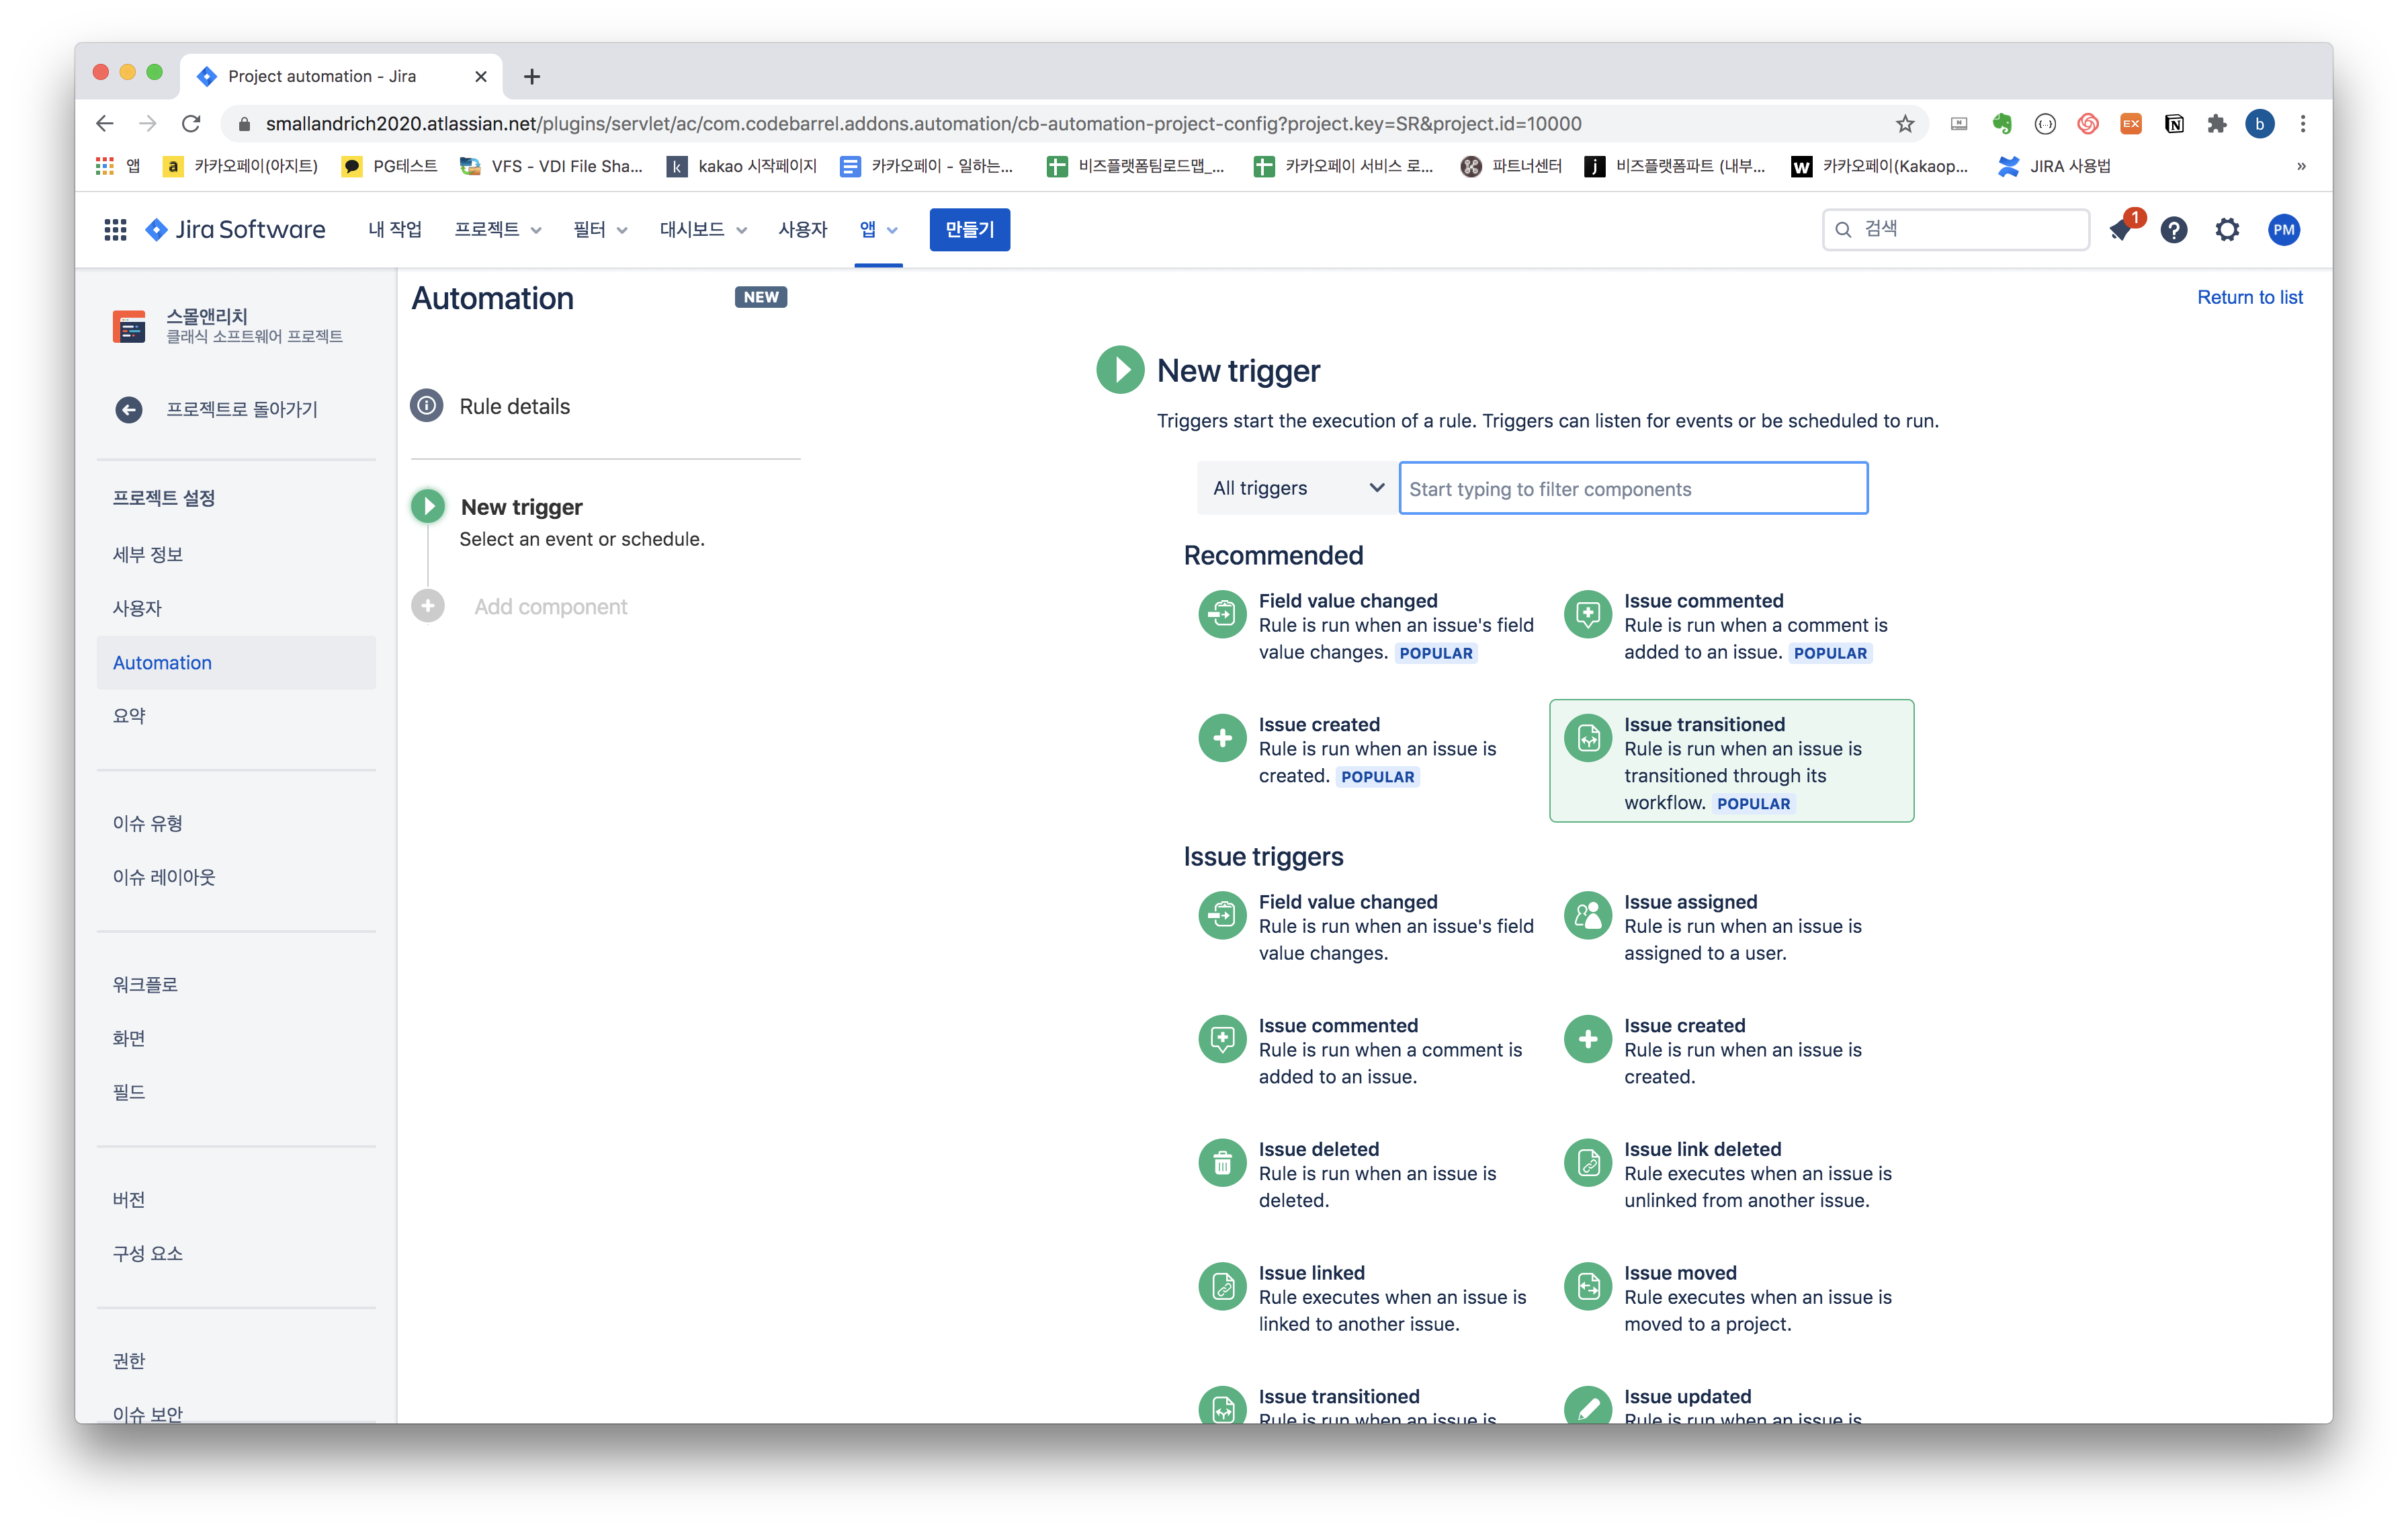
Task: Bookmark this page with star icon
Action: coord(1904,124)
